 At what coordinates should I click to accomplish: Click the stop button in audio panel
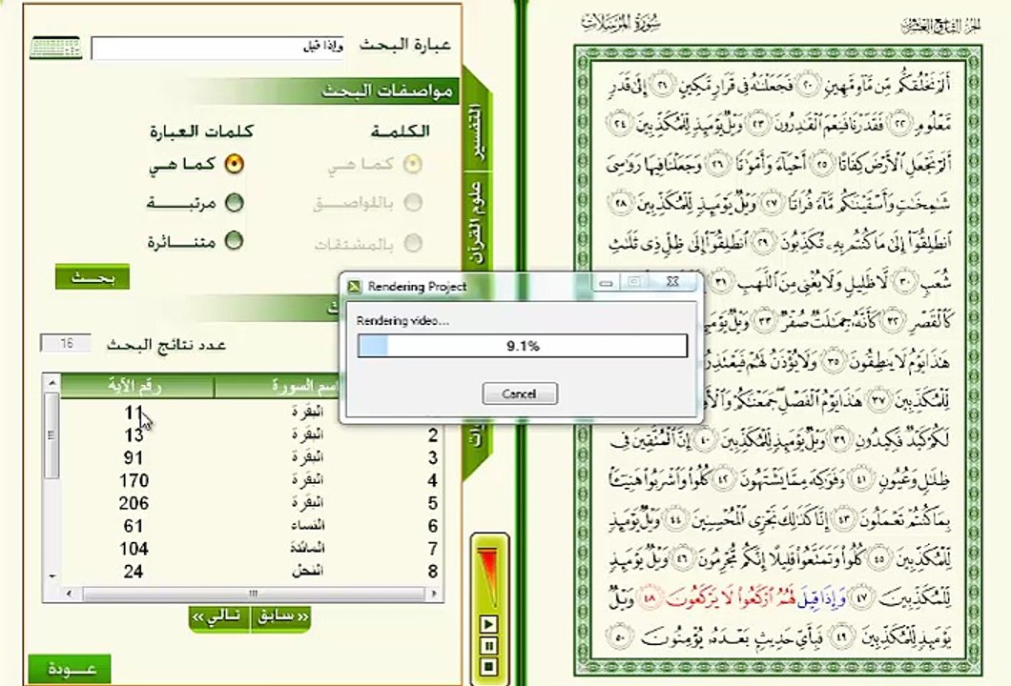point(488,667)
